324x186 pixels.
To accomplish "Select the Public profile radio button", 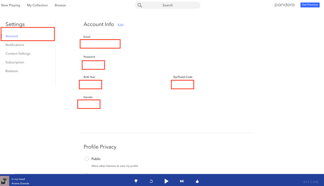I will (86, 159).
